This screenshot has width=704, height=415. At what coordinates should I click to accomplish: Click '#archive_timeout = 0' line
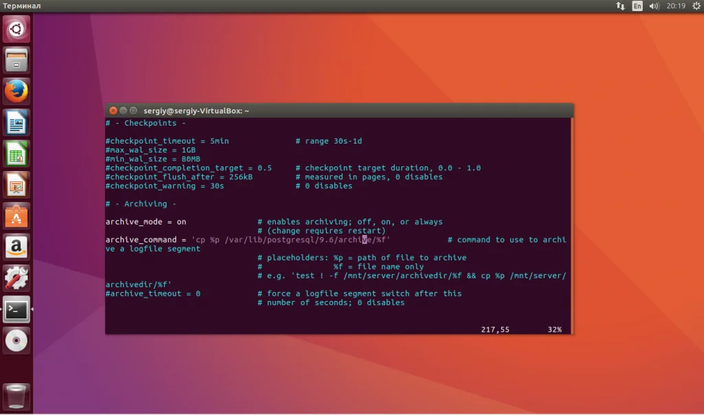tap(153, 293)
